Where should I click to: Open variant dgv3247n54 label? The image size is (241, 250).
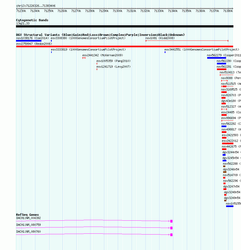pyautogui.click(x=232, y=186)
